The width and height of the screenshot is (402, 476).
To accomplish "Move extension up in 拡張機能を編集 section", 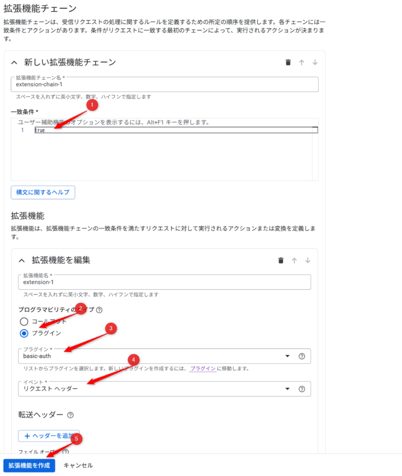I will [294, 260].
